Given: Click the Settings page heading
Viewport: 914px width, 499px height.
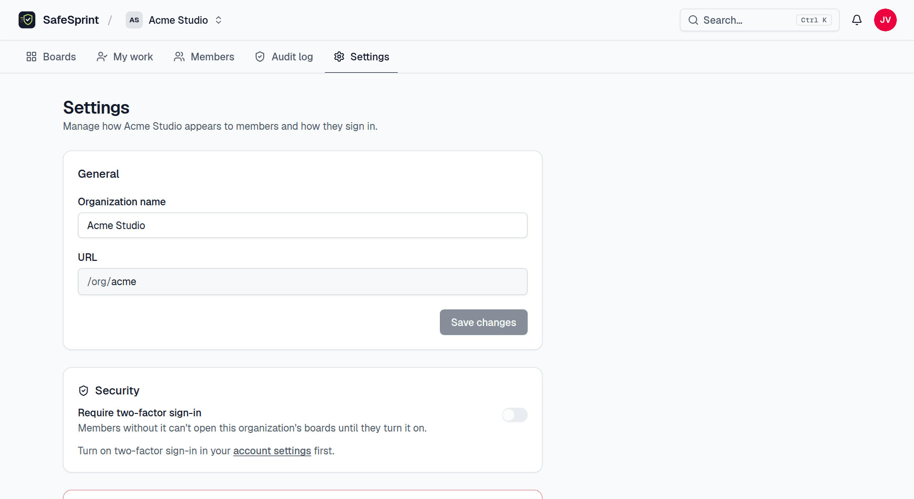Looking at the screenshot, I should click(x=96, y=107).
